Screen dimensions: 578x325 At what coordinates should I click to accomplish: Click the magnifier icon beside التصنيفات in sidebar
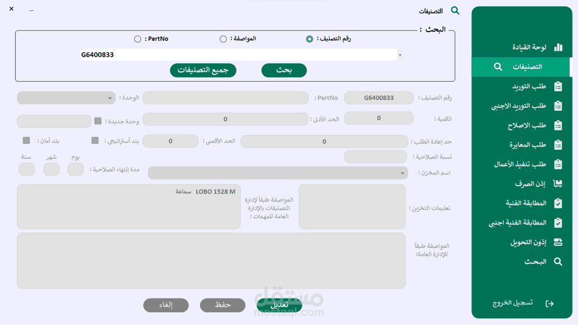coord(498,67)
